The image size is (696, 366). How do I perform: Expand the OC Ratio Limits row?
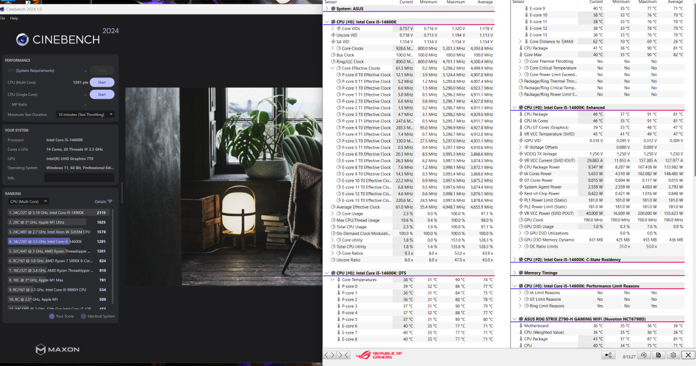520,246
